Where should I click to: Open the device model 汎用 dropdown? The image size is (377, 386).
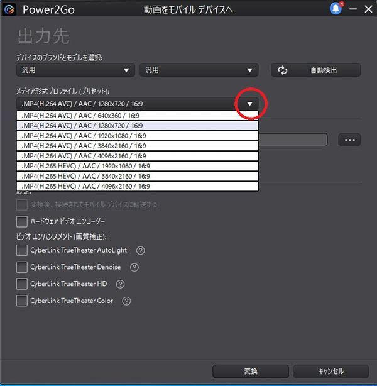199,70
